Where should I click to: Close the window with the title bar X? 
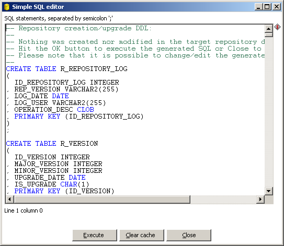pos(277,7)
